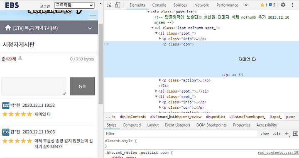This screenshot has width=299, height=158.
Task: Switch to the Sources tab
Action: tap(180, 5)
